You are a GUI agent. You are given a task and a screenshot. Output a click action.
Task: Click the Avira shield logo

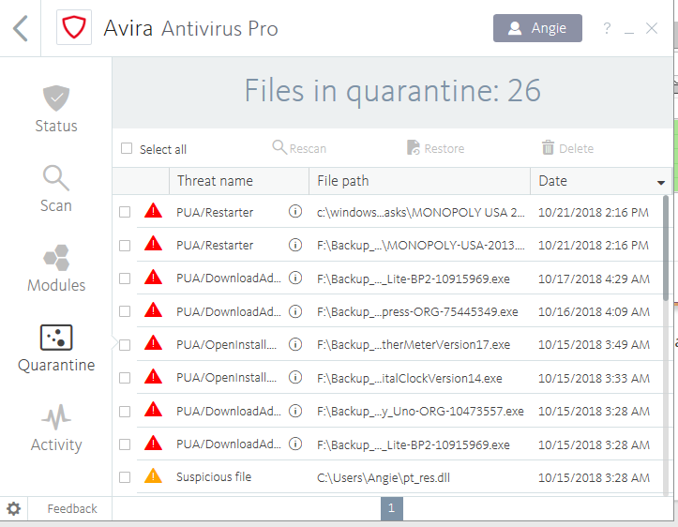(74, 28)
